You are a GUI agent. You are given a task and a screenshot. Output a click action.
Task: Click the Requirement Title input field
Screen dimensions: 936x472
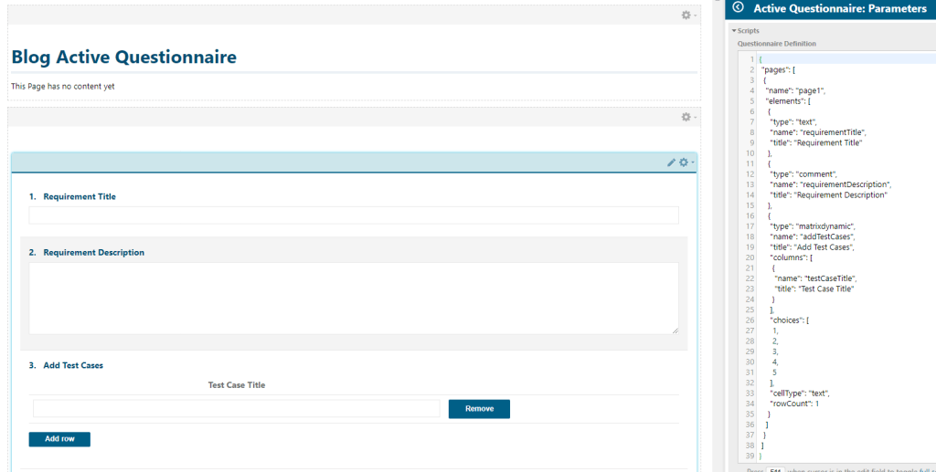click(354, 215)
